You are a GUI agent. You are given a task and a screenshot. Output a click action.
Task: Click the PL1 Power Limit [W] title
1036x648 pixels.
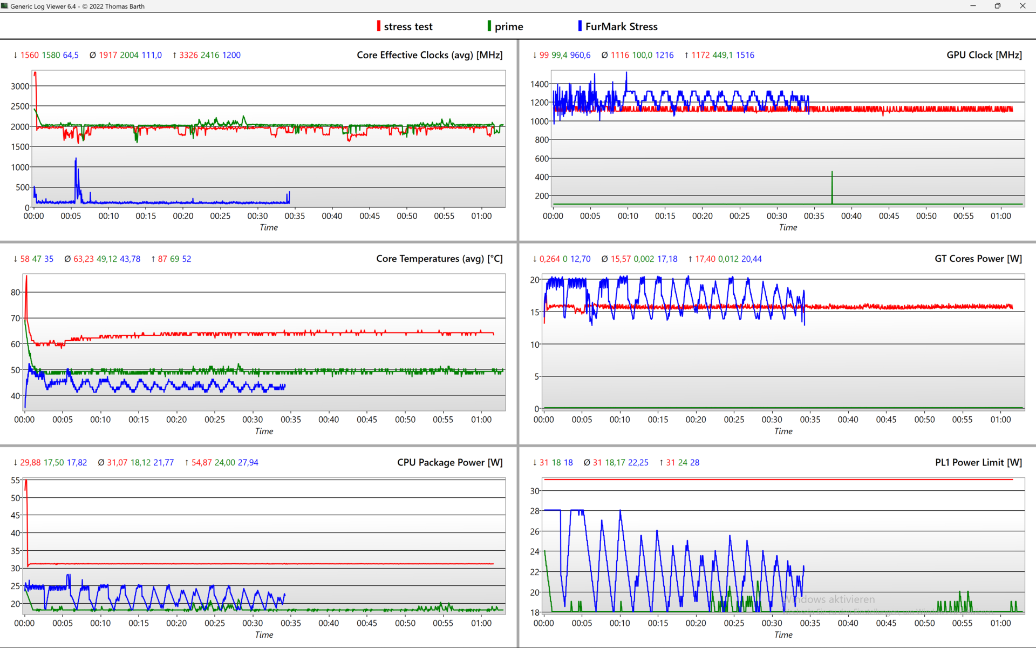(978, 462)
